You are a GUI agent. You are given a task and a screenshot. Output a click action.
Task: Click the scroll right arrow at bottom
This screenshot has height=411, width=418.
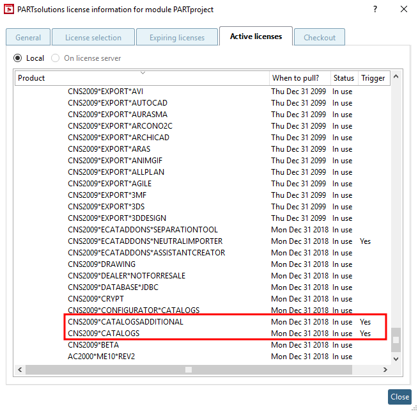[385, 369]
